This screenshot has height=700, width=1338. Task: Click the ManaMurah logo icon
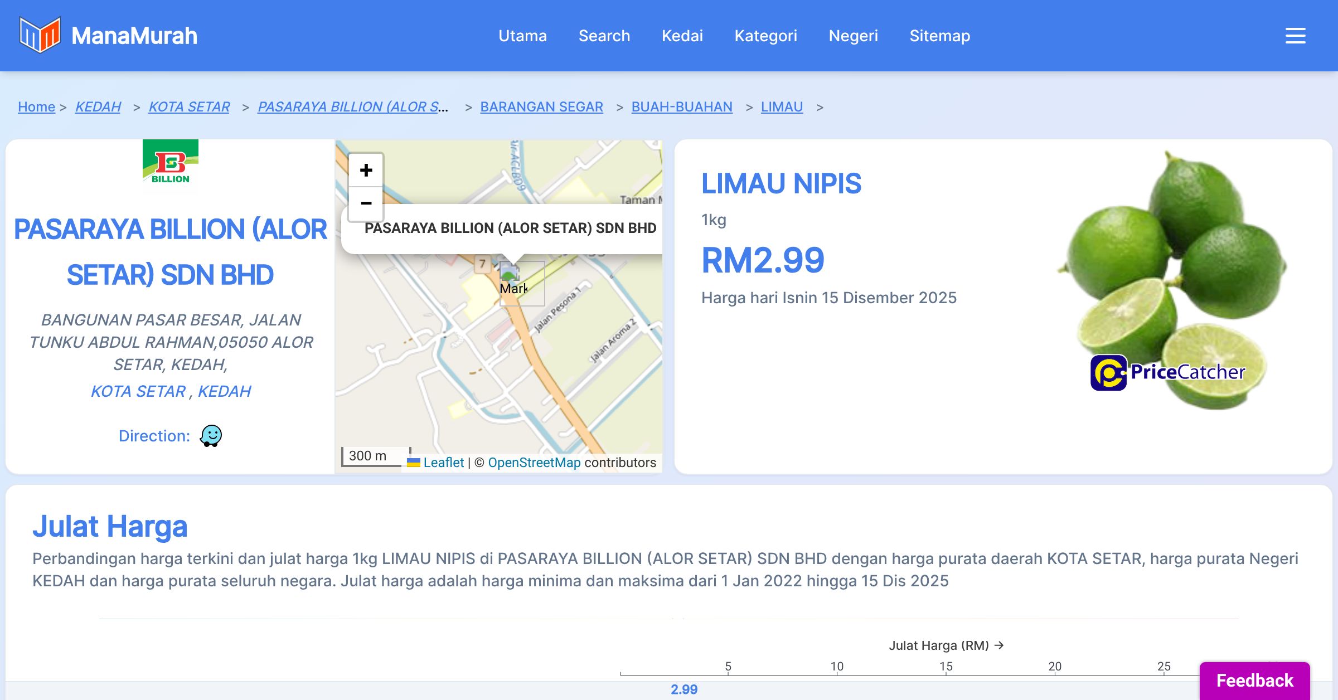click(40, 35)
